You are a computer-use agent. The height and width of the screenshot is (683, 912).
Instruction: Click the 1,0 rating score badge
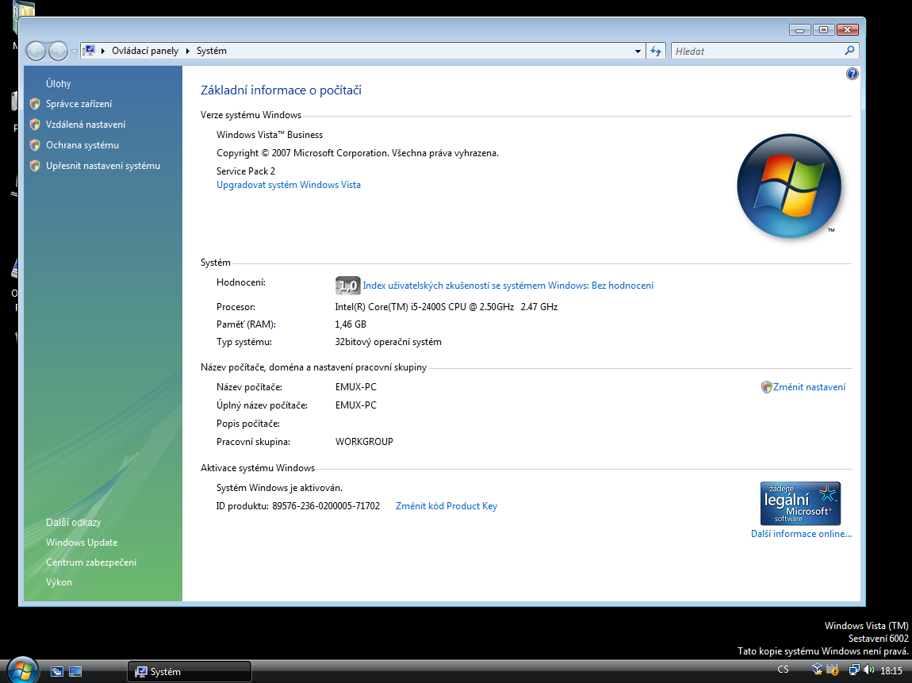tap(348, 285)
